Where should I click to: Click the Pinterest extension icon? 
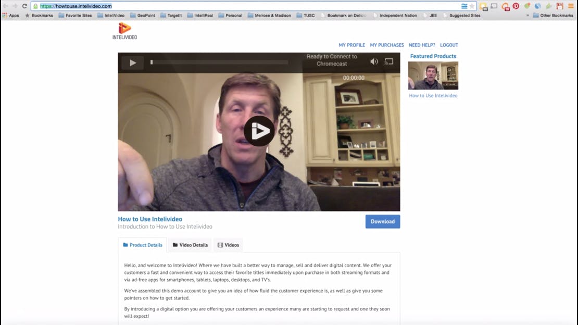pos(516,6)
